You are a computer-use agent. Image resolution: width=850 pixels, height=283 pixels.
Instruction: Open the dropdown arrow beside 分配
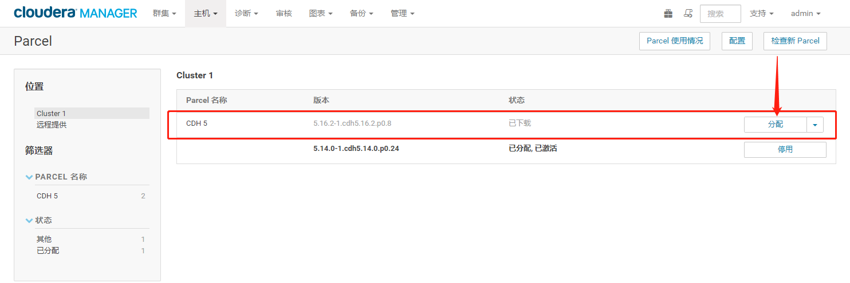tap(815, 125)
